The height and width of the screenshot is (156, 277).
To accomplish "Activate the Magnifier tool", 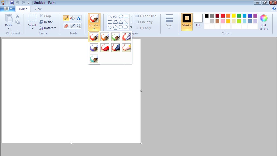I will (x=79, y=26).
